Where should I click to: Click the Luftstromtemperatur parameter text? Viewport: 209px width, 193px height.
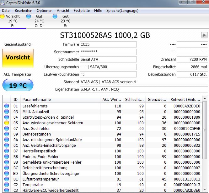point(41,179)
